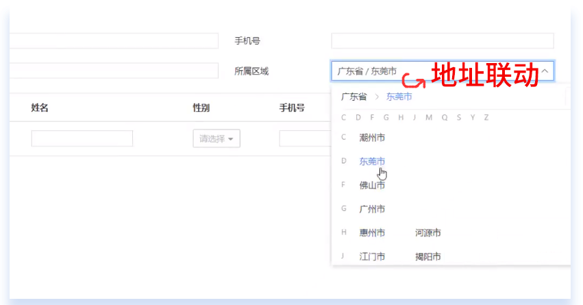This screenshot has width=583, height=305.
Task: Jump to letter M in the alphabet index
Action: [429, 117]
